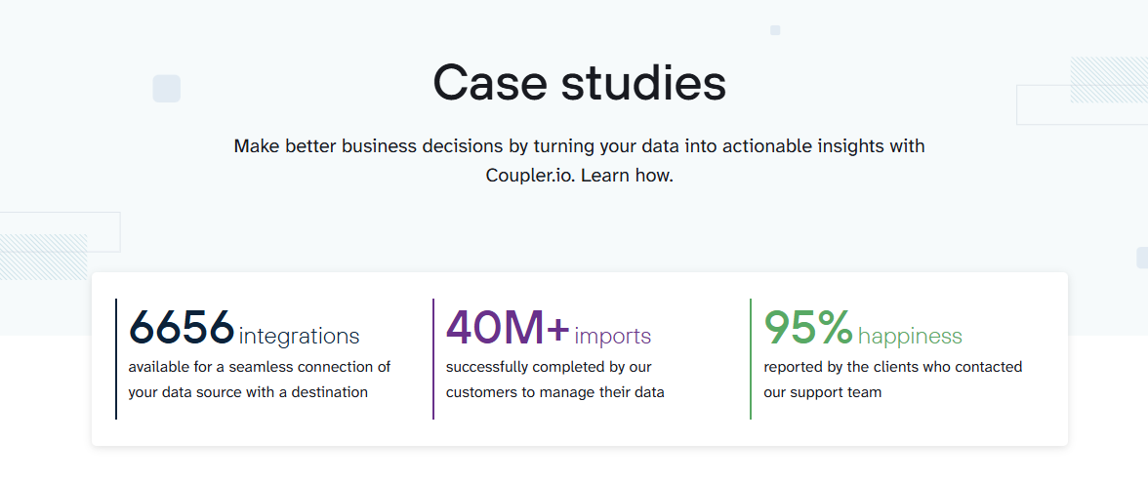
Task: Click the tiny square decoration above the heading
Action: coord(775,30)
